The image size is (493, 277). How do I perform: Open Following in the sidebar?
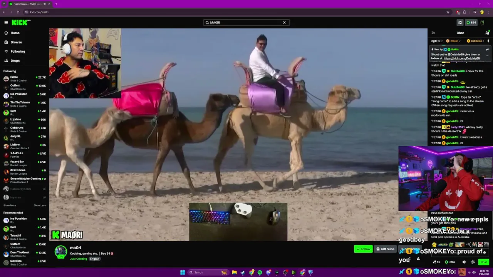[25, 52]
